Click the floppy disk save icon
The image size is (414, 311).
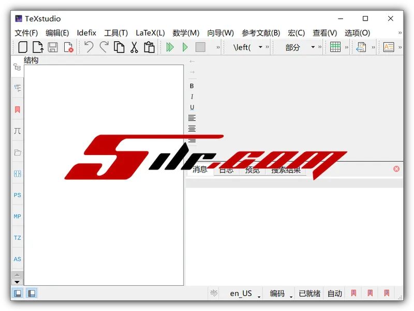coord(53,47)
